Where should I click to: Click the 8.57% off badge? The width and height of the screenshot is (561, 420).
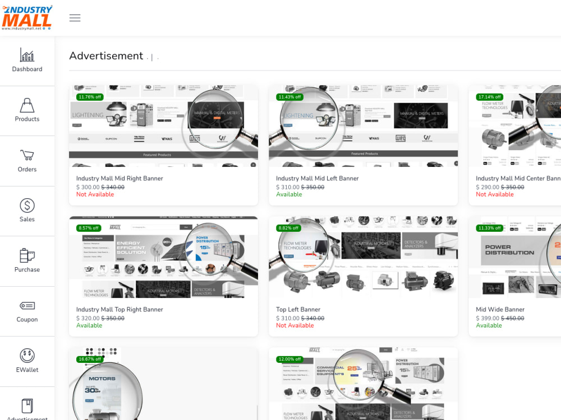pos(89,228)
